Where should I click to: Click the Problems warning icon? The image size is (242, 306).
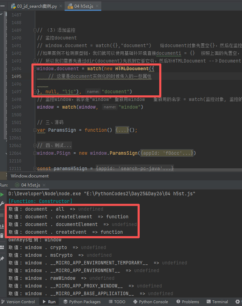(178, 301)
